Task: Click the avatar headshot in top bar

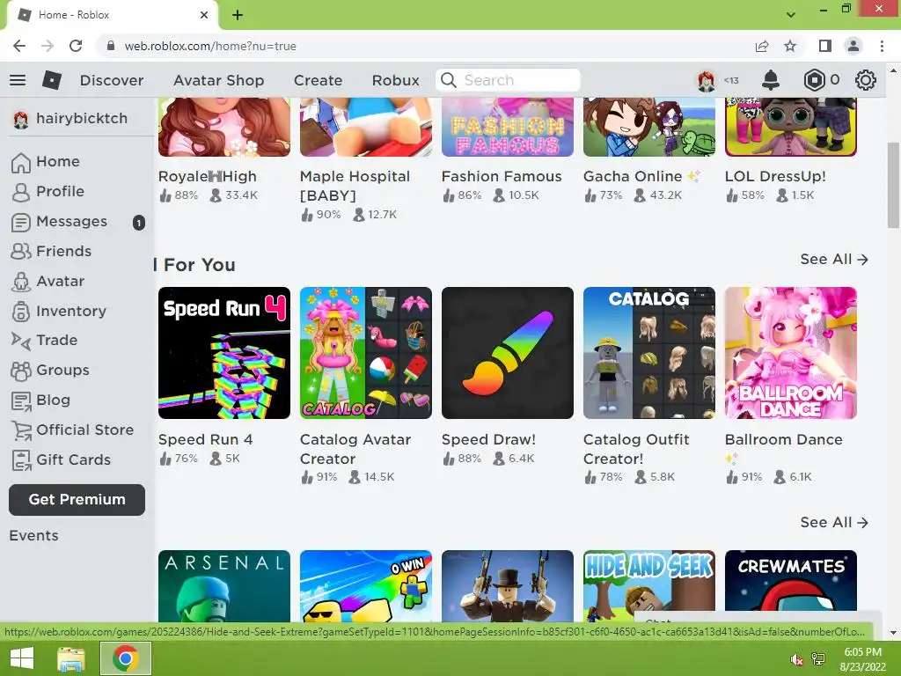Action: tap(707, 80)
